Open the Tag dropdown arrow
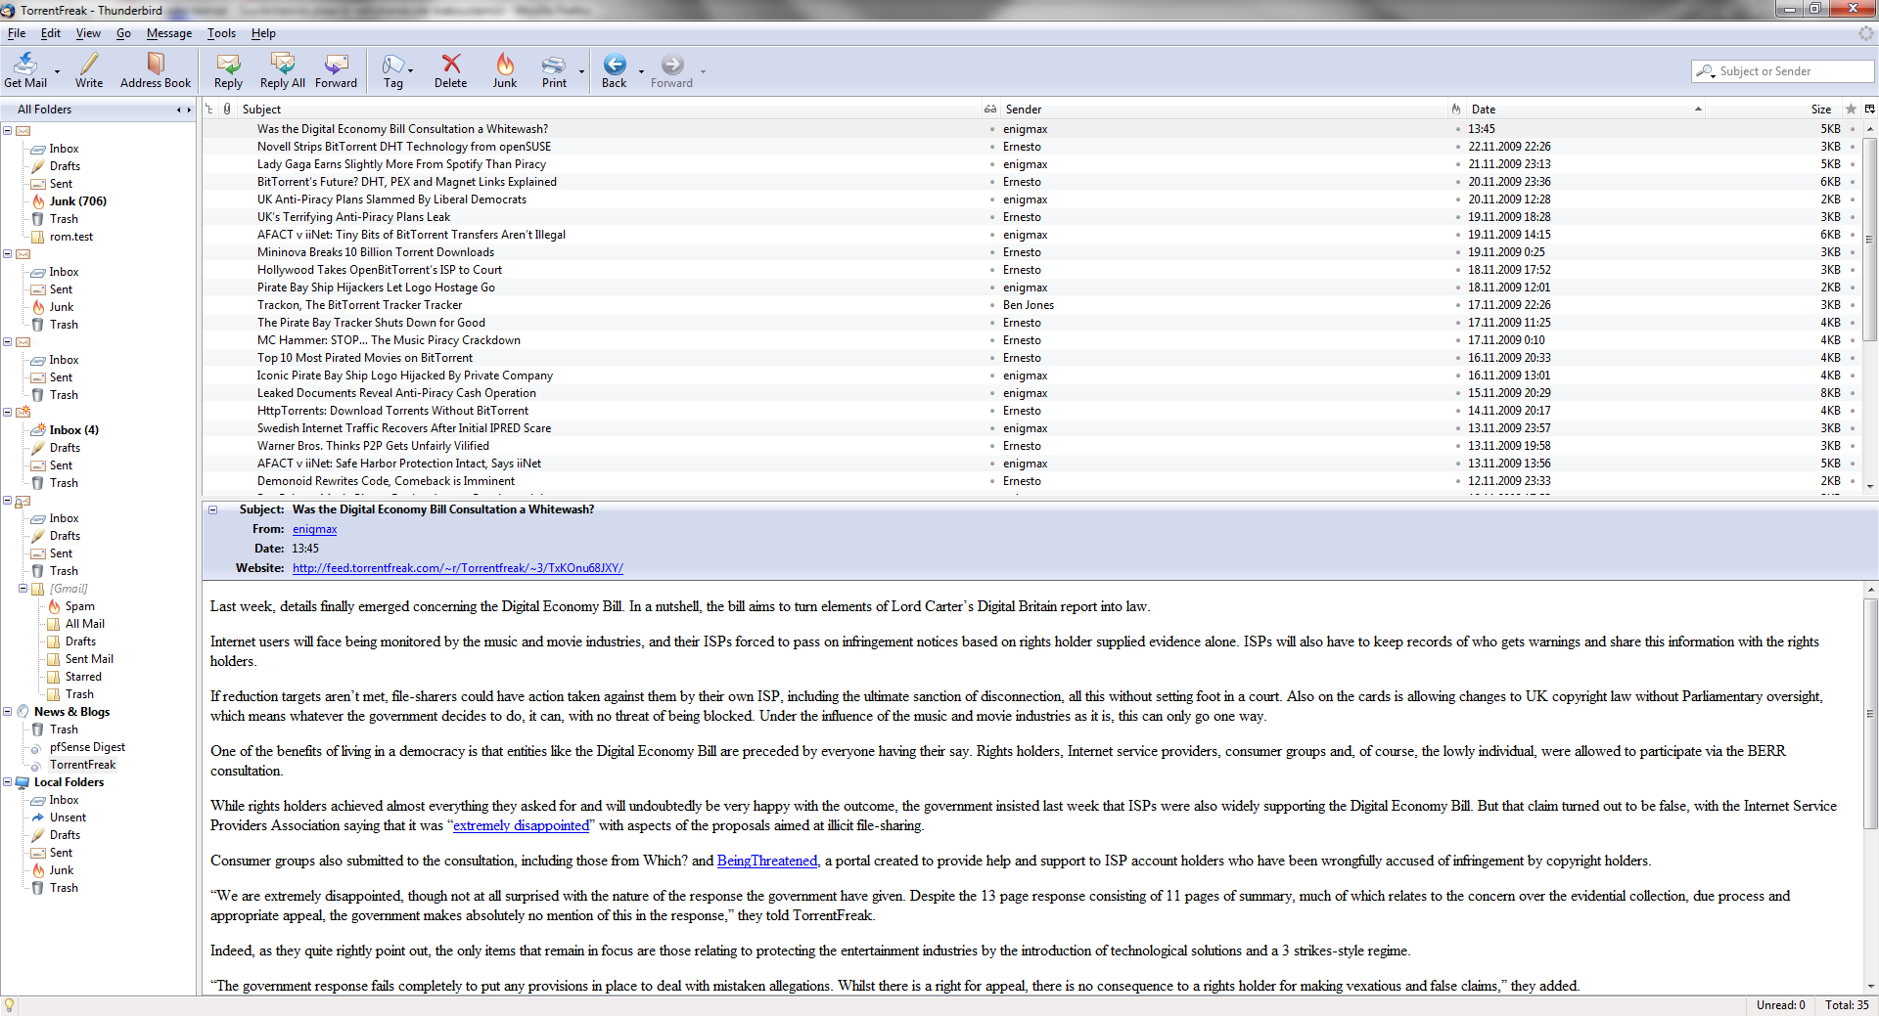Image resolution: width=1879 pixels, height=1017 pixels. coord(410,71)
